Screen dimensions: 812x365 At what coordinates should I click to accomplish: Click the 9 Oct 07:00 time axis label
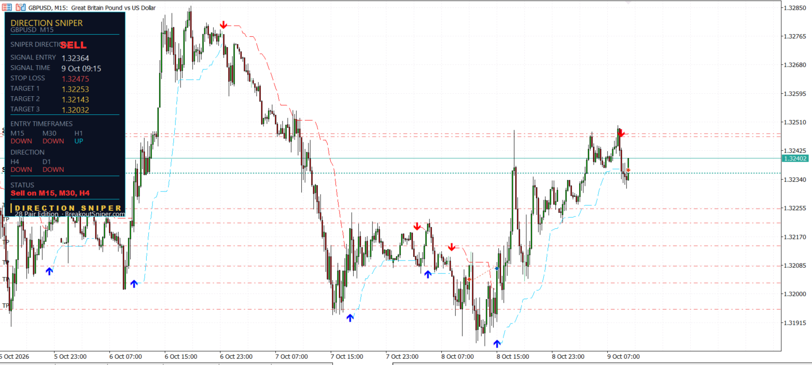point(624,356)
